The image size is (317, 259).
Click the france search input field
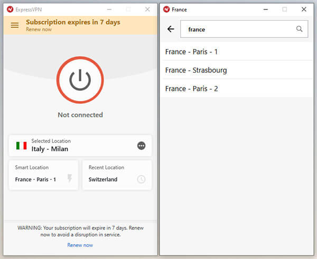244,29
